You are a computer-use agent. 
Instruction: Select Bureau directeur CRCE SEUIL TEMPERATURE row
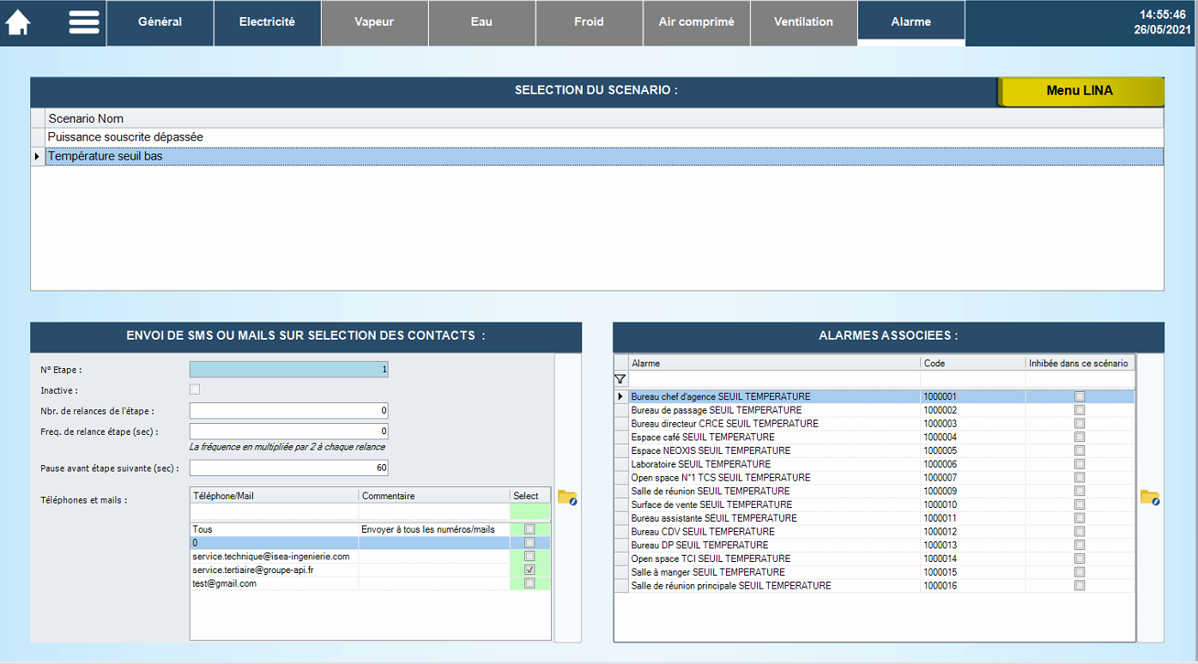[x=874, y=424]
